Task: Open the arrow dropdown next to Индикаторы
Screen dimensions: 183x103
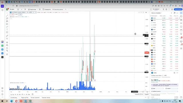Action: coord(37,9)
